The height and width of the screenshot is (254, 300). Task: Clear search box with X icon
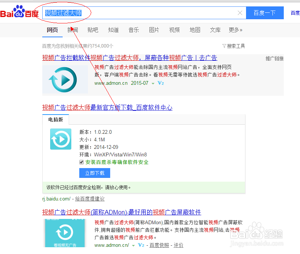click(240, 13)
